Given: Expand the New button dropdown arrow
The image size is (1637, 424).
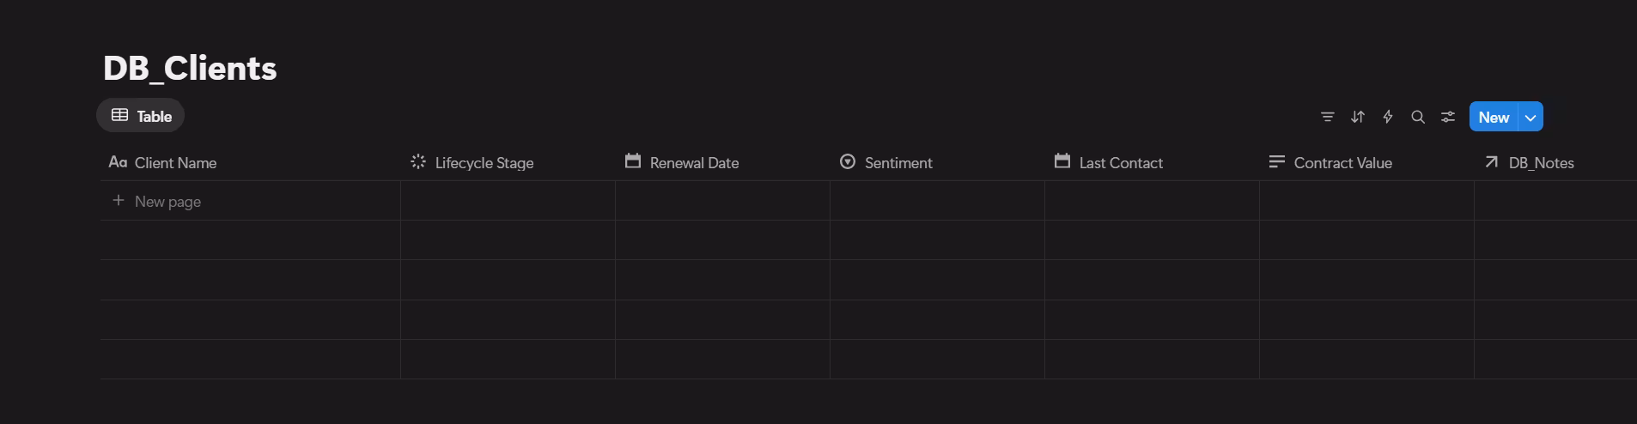Looking at the screenshot, I should [x=1531, y=118].
